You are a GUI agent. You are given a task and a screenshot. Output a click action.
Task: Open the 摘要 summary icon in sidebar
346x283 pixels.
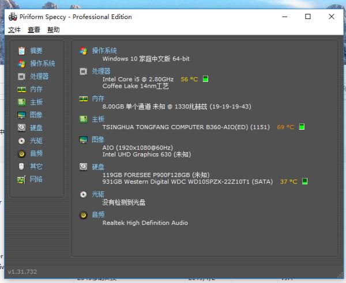(x=22, y=51)
